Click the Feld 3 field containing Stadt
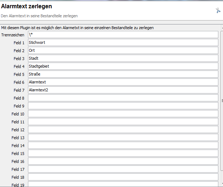 [123, 59]
